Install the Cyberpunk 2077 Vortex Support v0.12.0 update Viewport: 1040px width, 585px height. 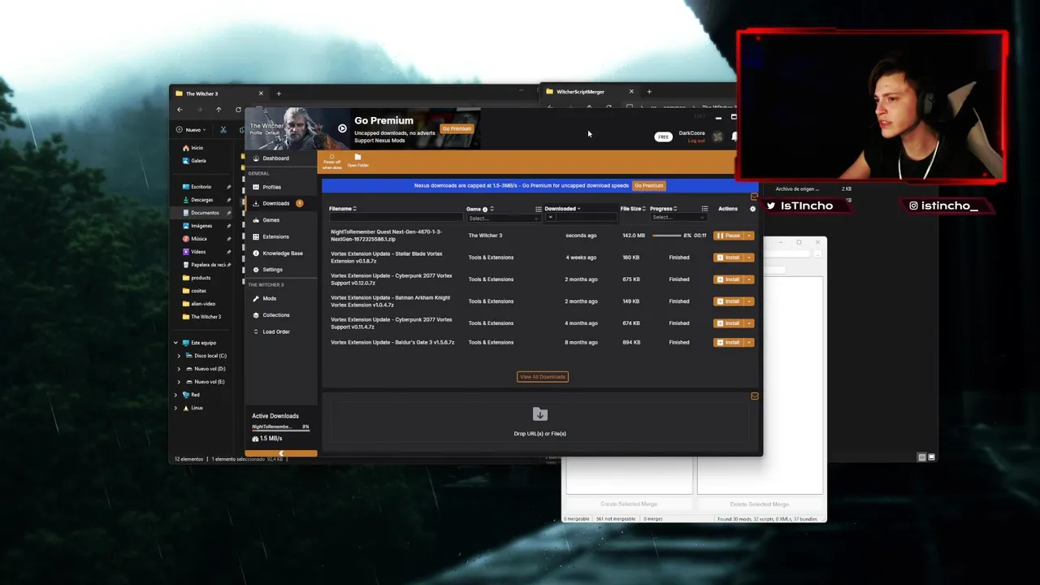[729, 279]
